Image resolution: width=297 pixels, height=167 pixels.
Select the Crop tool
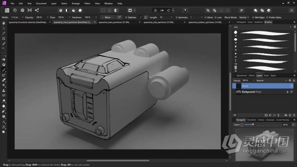click(4, 39)
